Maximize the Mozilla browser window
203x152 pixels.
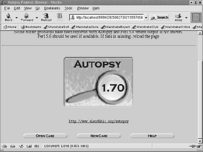196,2
